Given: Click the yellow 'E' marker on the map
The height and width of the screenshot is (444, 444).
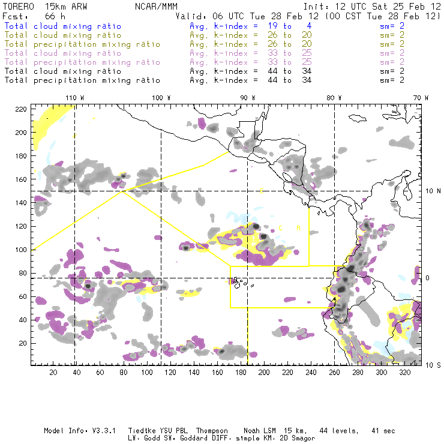Looking at the screenshot, I should 262,191.
